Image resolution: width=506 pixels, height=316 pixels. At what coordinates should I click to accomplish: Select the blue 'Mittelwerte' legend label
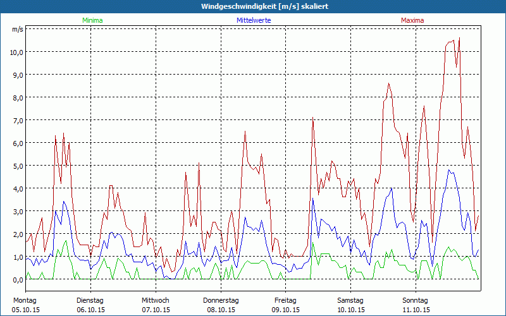coord(254,20)
